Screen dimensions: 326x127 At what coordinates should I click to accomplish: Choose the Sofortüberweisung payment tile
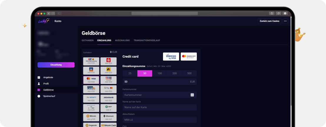click(91, 61)
